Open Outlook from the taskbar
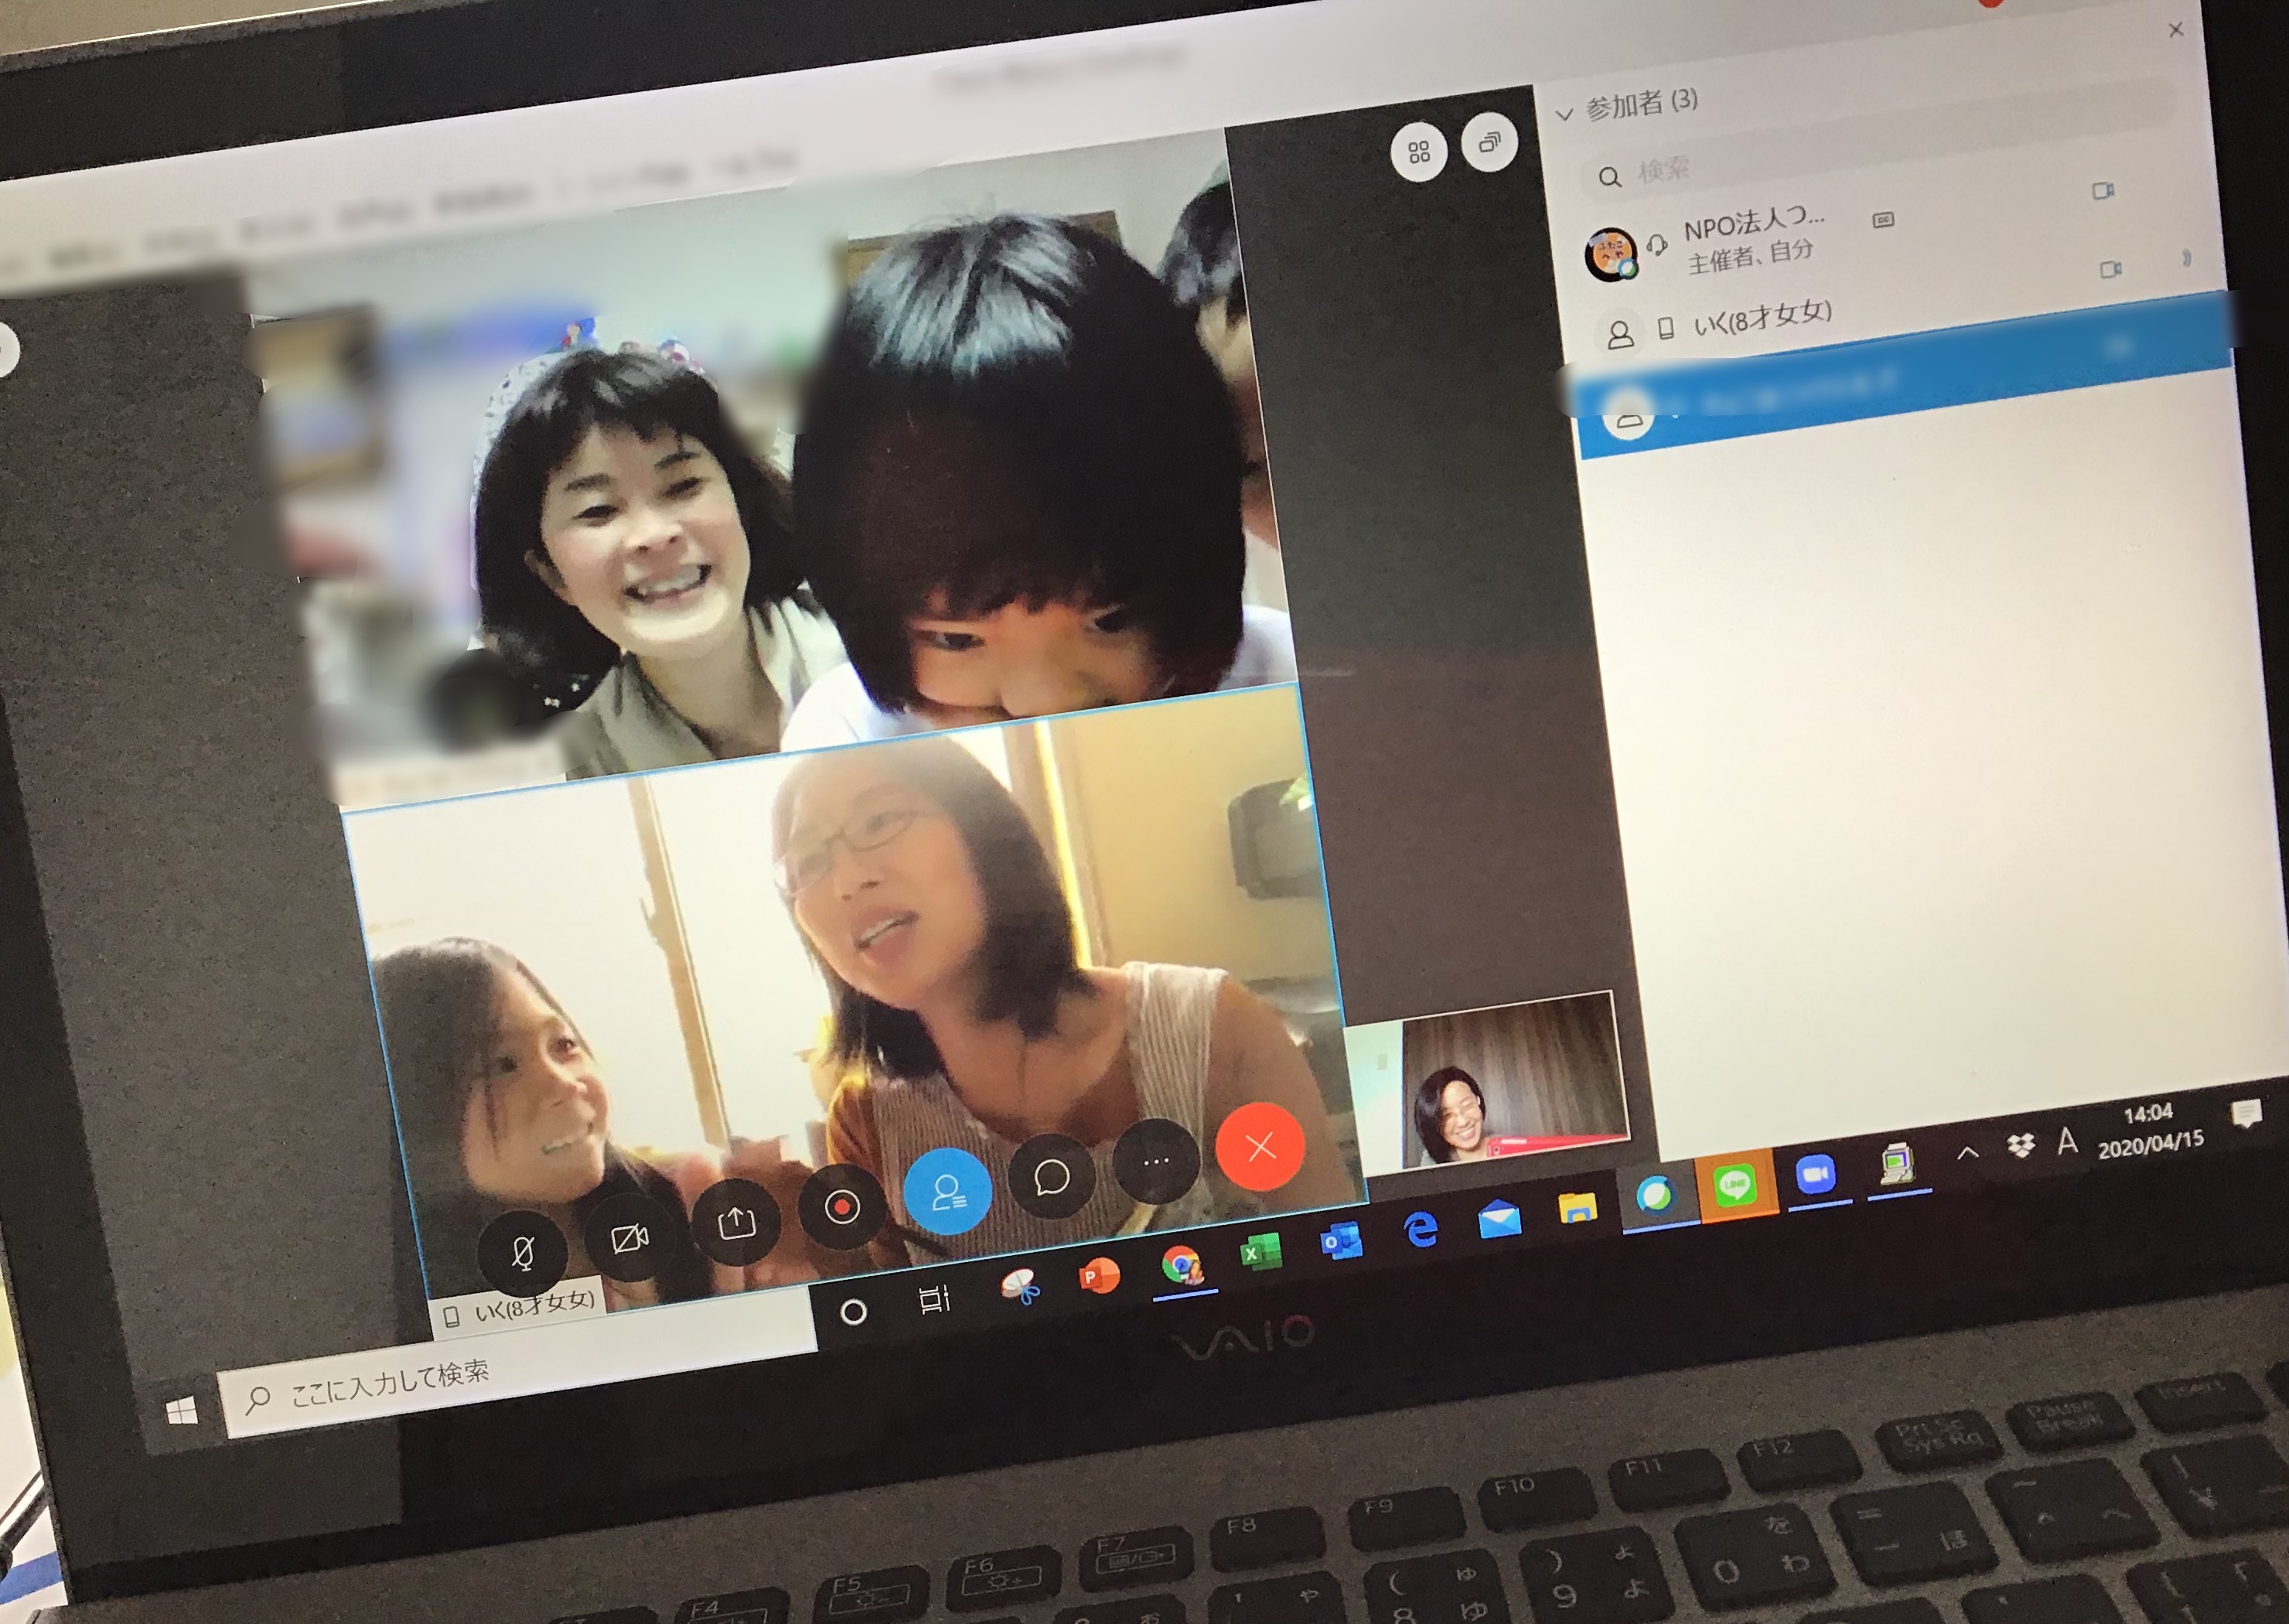Viewport: 2289px width, 1624px height. (x=1340, y=1241)
